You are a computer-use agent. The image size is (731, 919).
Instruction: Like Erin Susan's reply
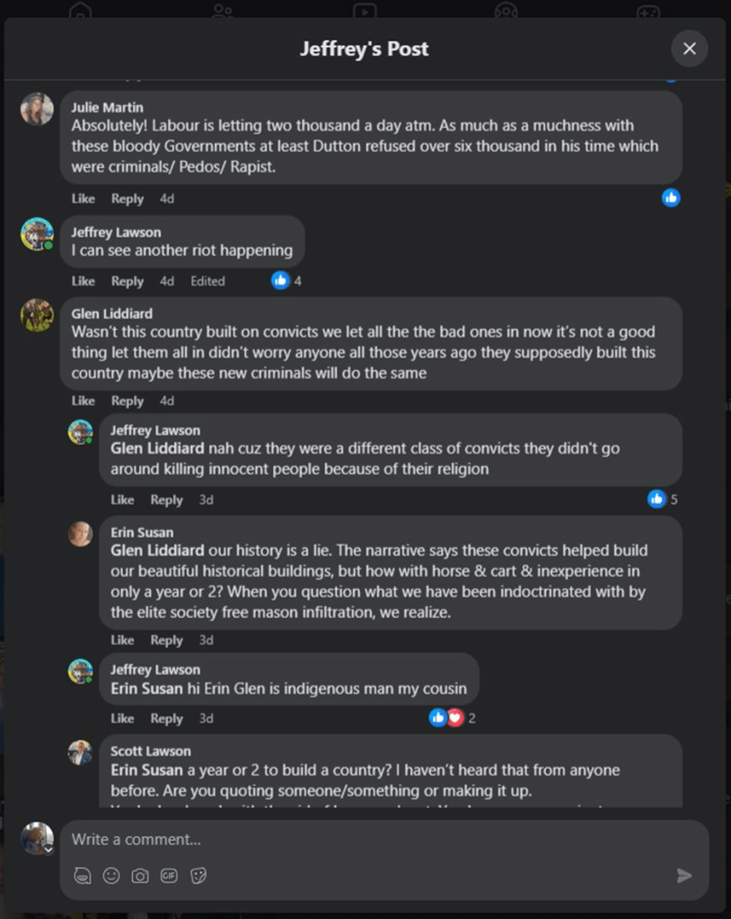[x=122, y=641]
